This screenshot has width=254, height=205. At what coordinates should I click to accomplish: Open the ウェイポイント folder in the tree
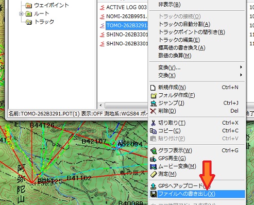click(x=52, y=5)
